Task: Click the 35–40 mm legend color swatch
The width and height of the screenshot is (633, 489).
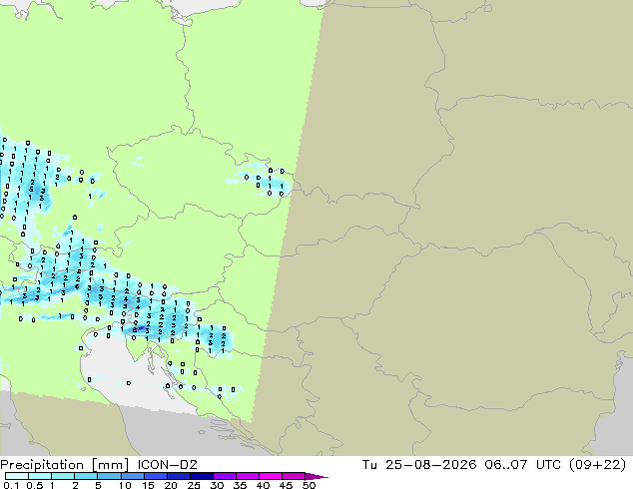Action: pyautogui.click(x=247, y=476)
